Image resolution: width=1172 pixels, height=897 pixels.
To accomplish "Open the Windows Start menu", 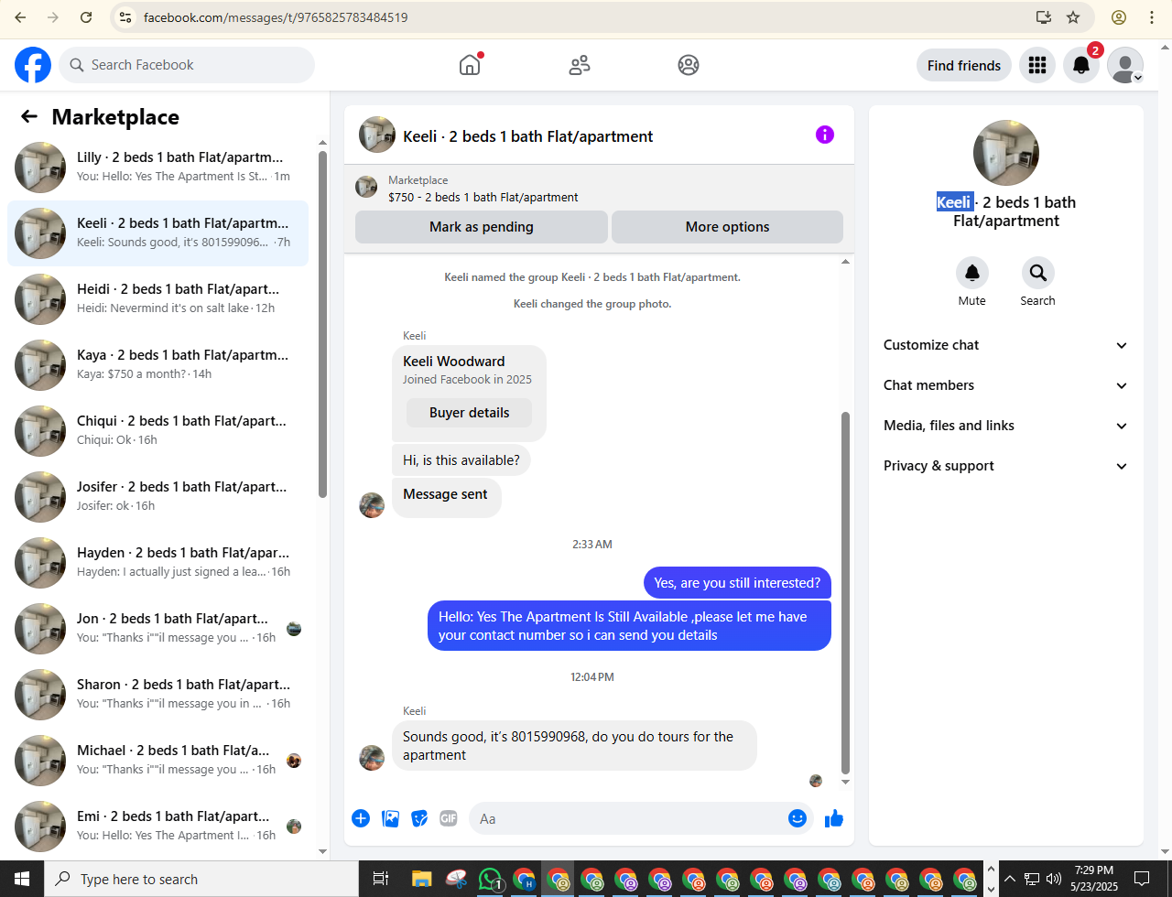I will (22, 879).
